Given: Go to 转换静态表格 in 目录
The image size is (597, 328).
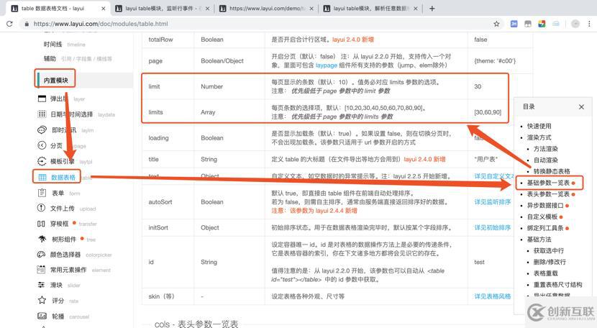Looking at the screenshot, I should tap(552, 171).
